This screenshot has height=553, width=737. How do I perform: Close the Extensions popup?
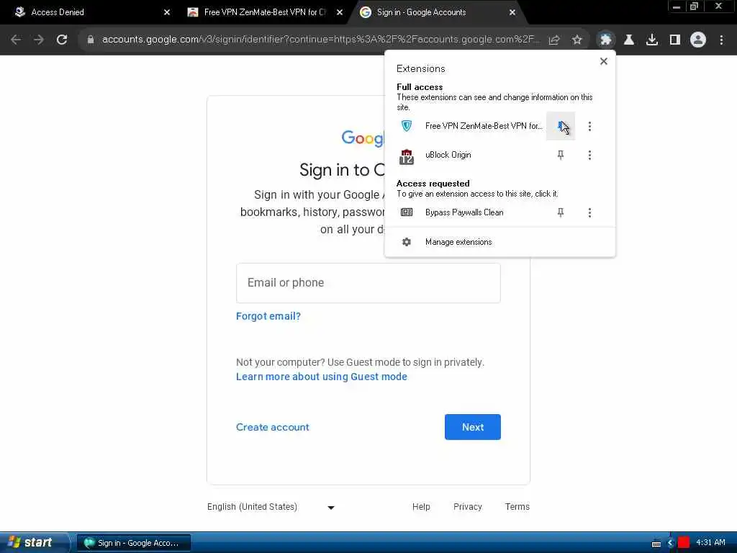[604, 61]
